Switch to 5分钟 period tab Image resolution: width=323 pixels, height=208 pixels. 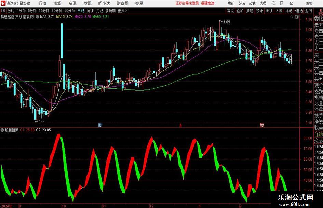[x=32, y=11]
